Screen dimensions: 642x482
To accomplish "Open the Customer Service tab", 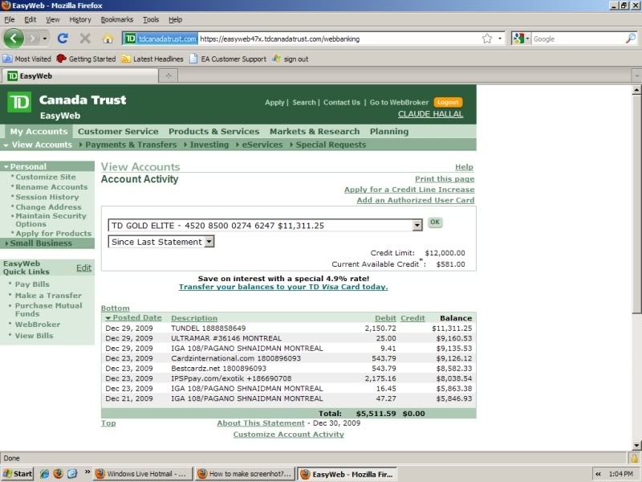I will [x=118, y=132].
